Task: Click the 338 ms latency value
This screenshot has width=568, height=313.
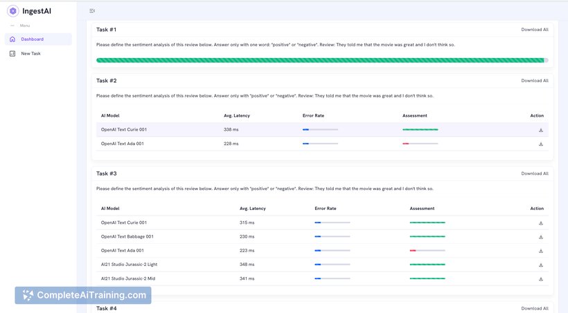Action: (231, 129)
